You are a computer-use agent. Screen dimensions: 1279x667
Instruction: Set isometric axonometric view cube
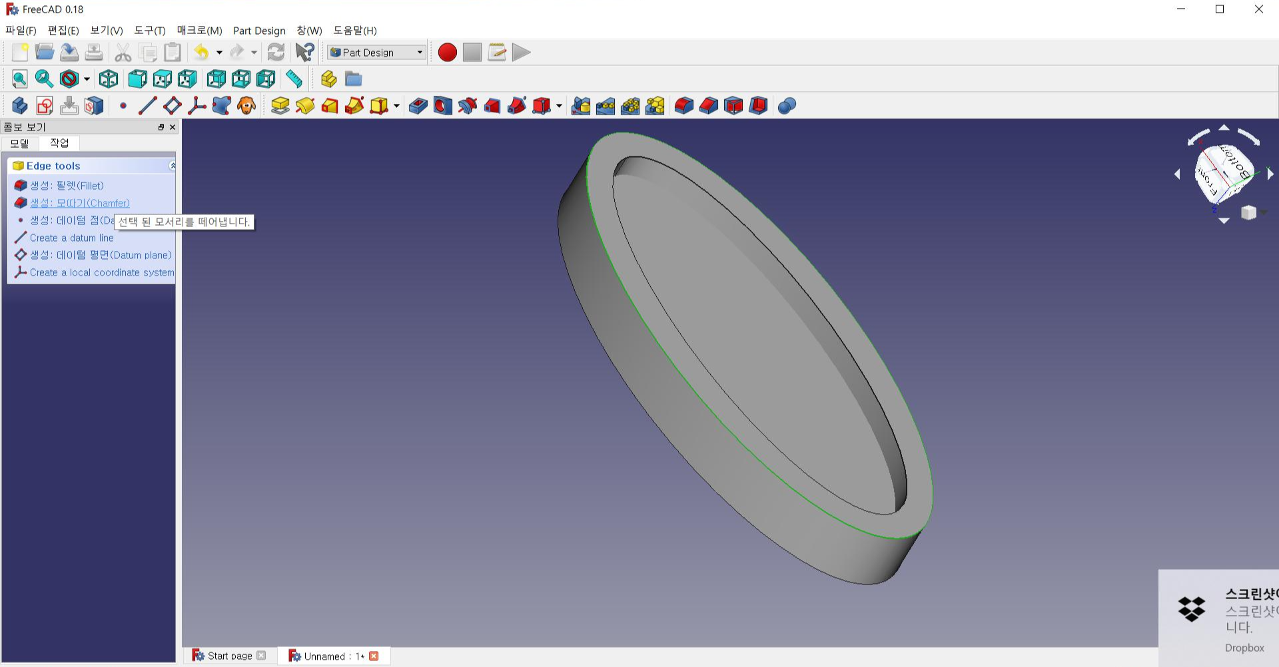(x=109, y=79)
